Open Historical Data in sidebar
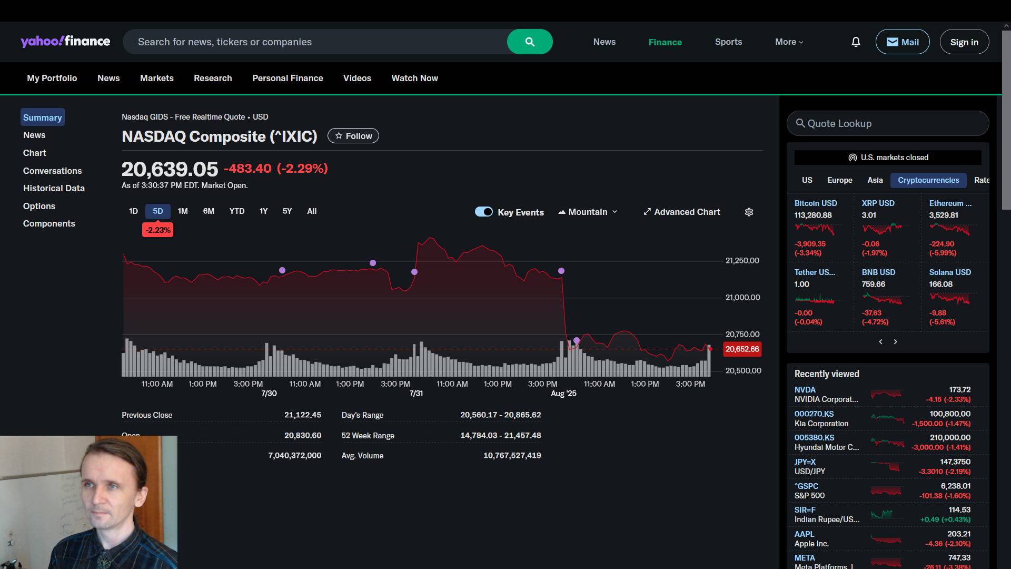1011x569 pixels. [x=54, y=188]
